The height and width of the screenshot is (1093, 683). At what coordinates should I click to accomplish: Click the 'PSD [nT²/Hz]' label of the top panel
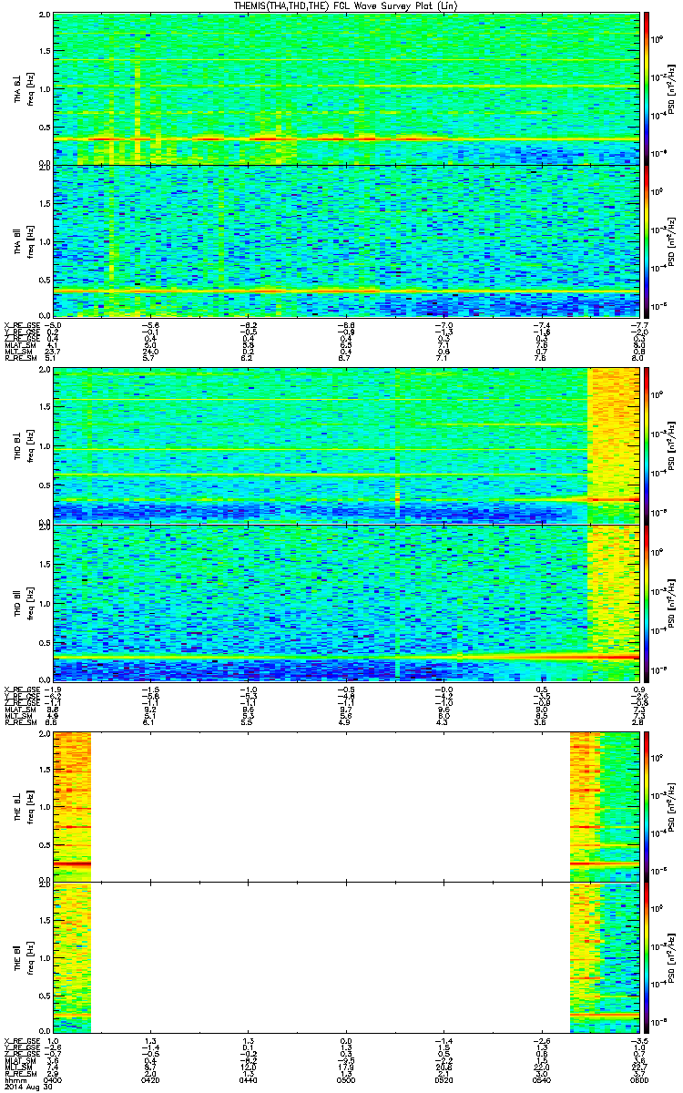pyautogui.click(x=670, y=88)
